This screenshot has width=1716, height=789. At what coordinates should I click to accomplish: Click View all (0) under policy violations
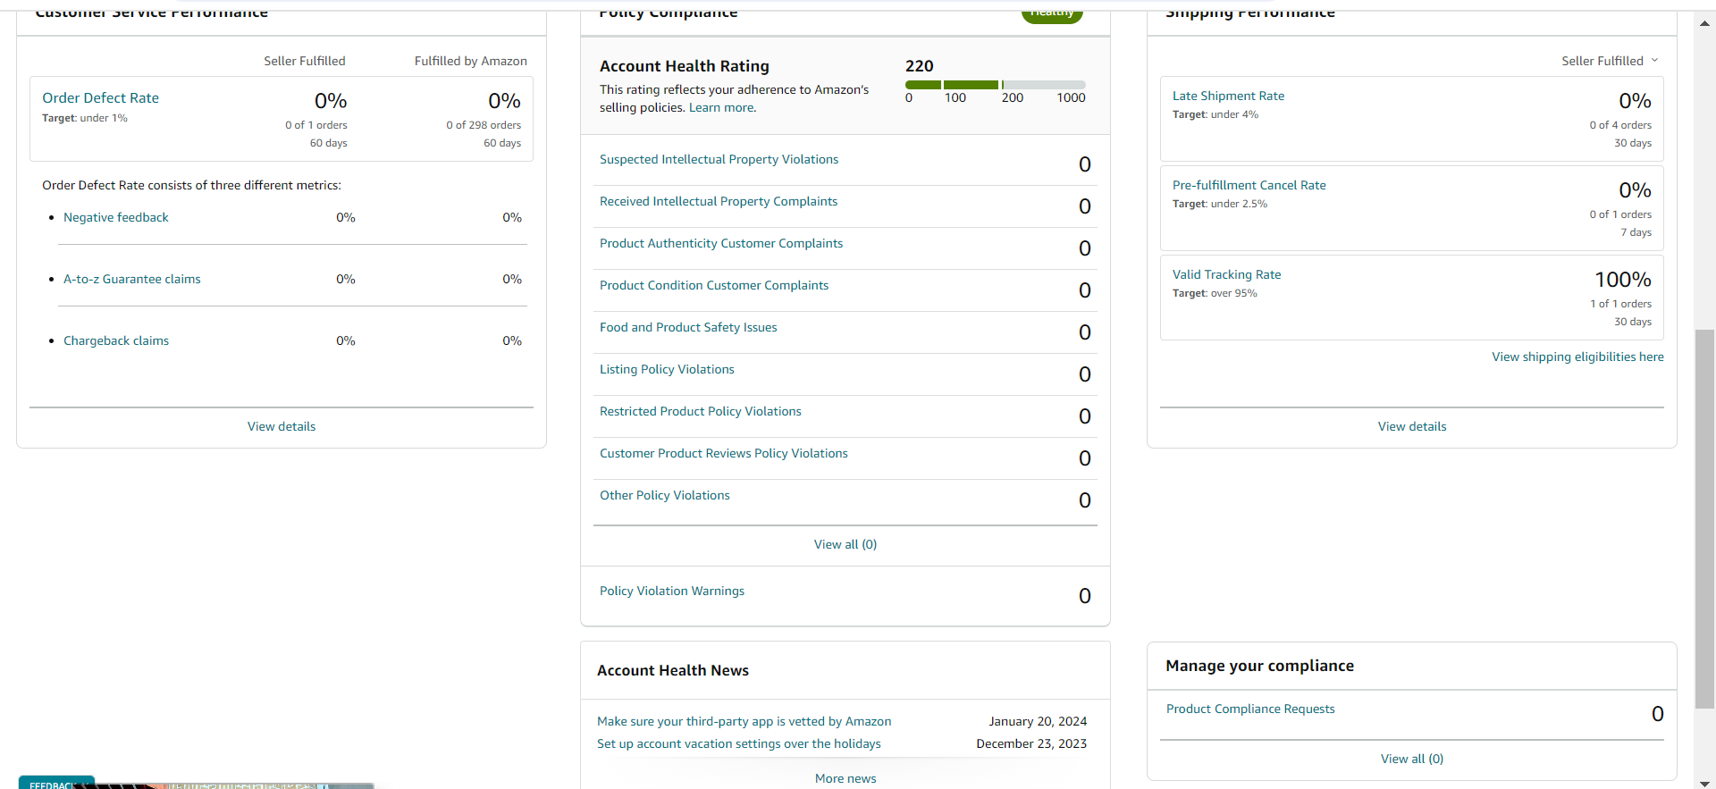[845, 544]
